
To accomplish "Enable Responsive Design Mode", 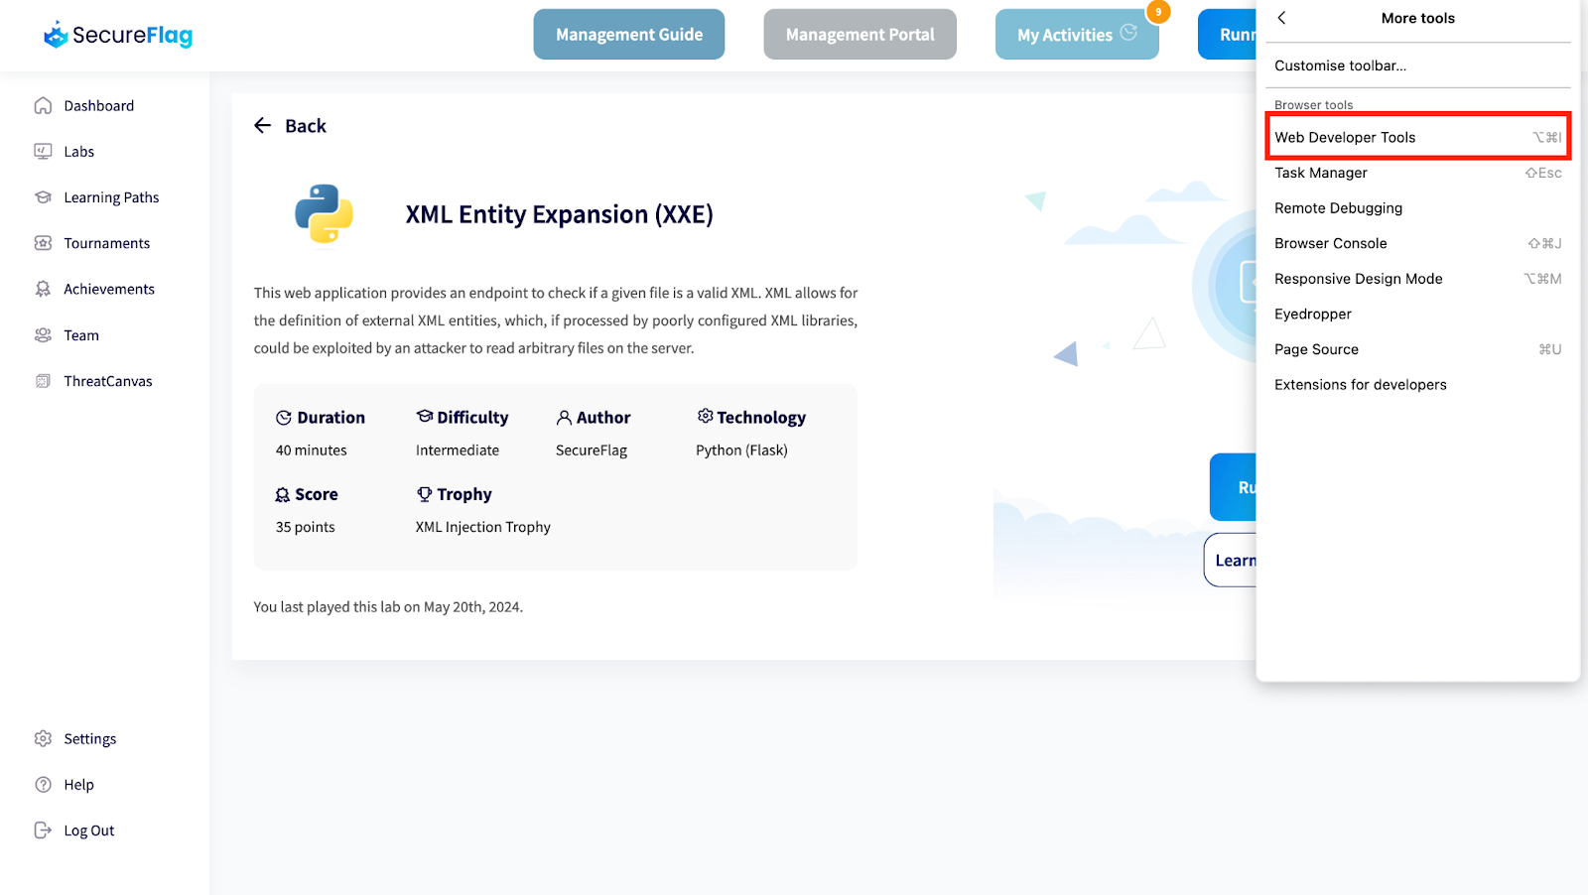I will coord(1417,279).
